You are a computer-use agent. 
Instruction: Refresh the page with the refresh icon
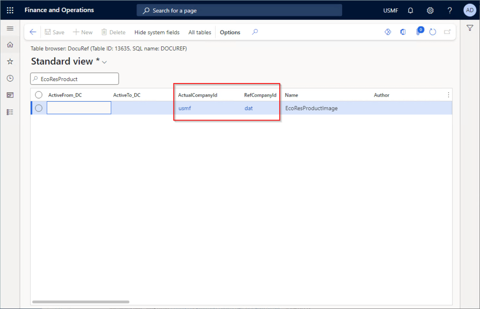tap(432, 32)
